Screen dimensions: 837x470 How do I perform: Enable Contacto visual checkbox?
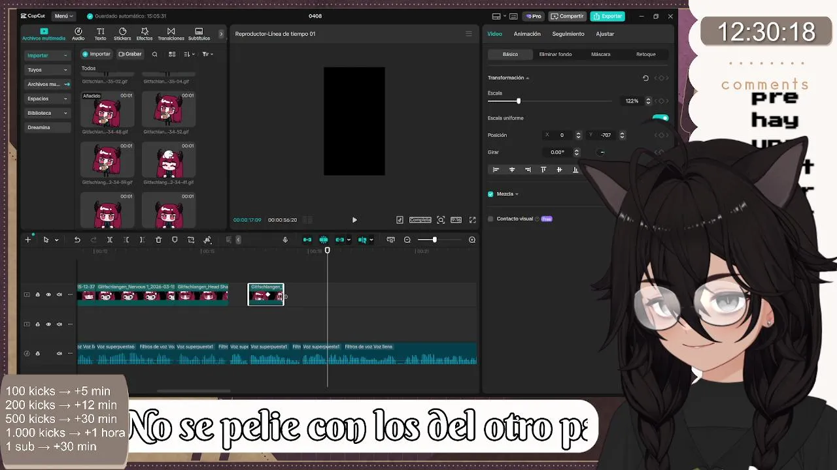490,219
